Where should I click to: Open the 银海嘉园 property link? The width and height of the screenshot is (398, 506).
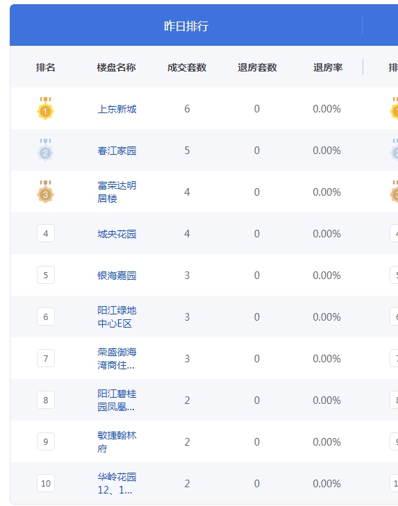117,276
